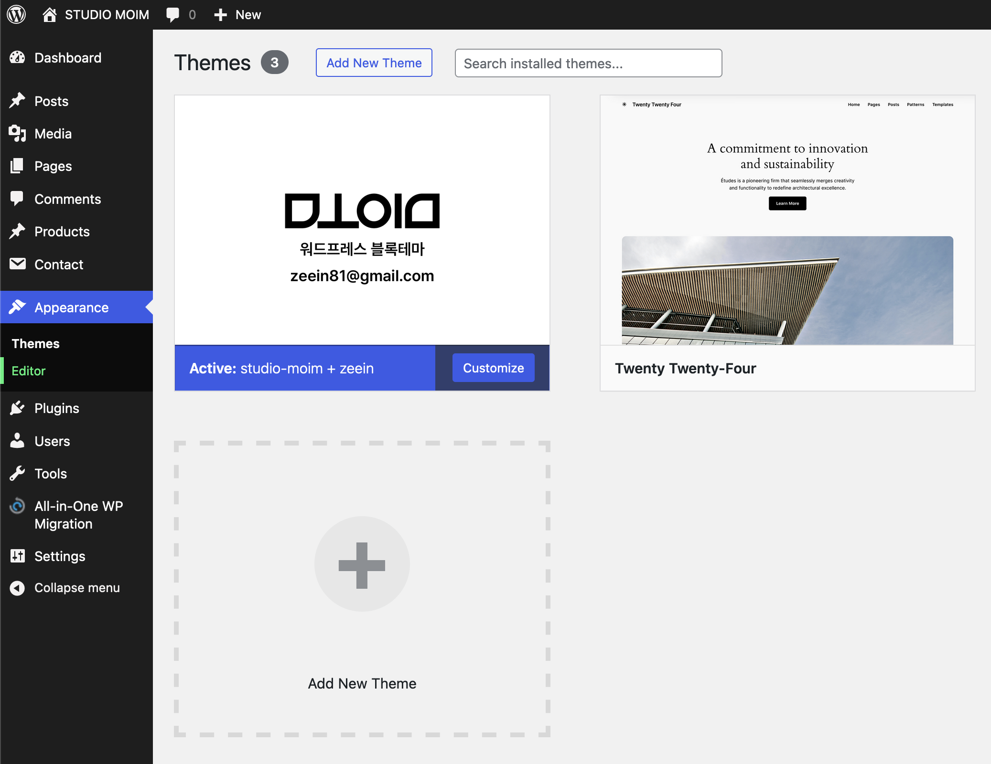Viewport: 991px width, 764px height.
Task: Open the studio-moim active theme screenshot
Action: coord(362,220)
